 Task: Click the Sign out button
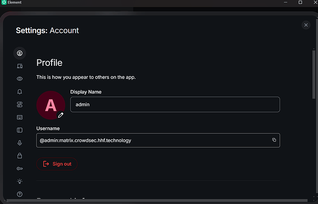[x=57, y=164]
